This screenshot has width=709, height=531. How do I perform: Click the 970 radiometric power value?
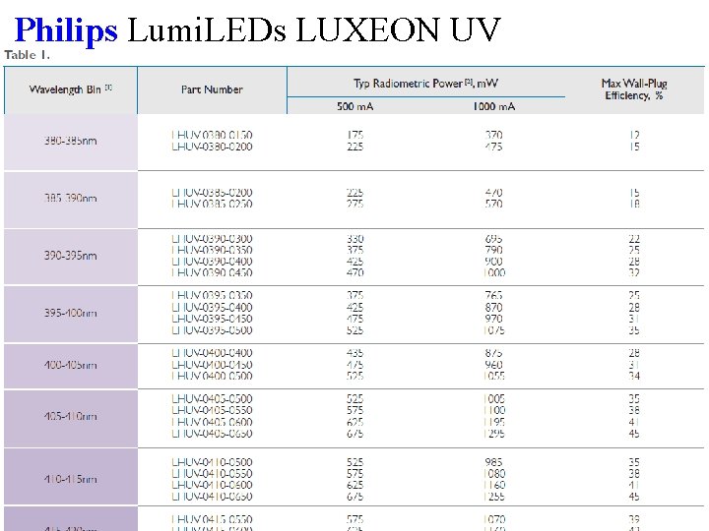493,319
